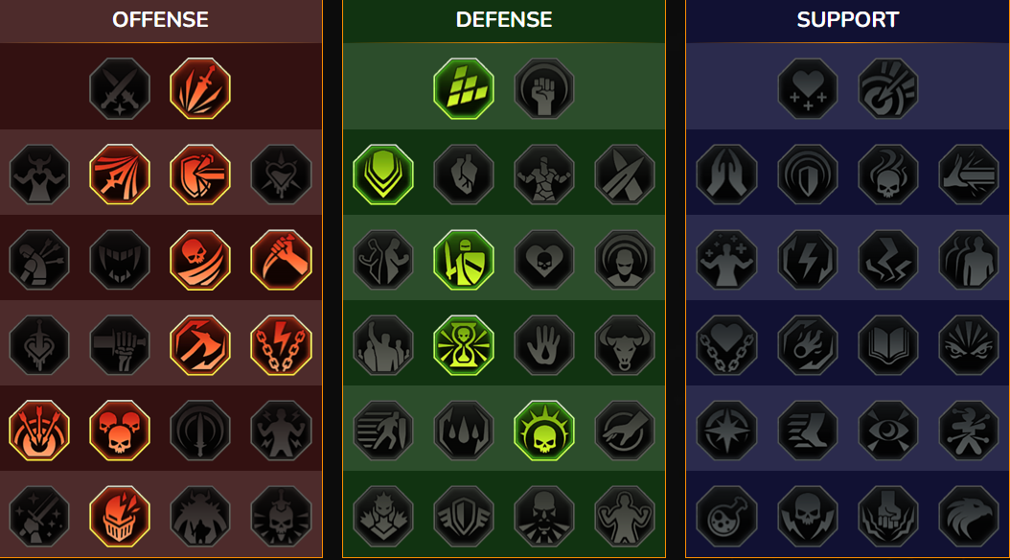Select the green hourglass mastery icon
The height and width of the screenshot is (560, 1010).
coord(464,345)
